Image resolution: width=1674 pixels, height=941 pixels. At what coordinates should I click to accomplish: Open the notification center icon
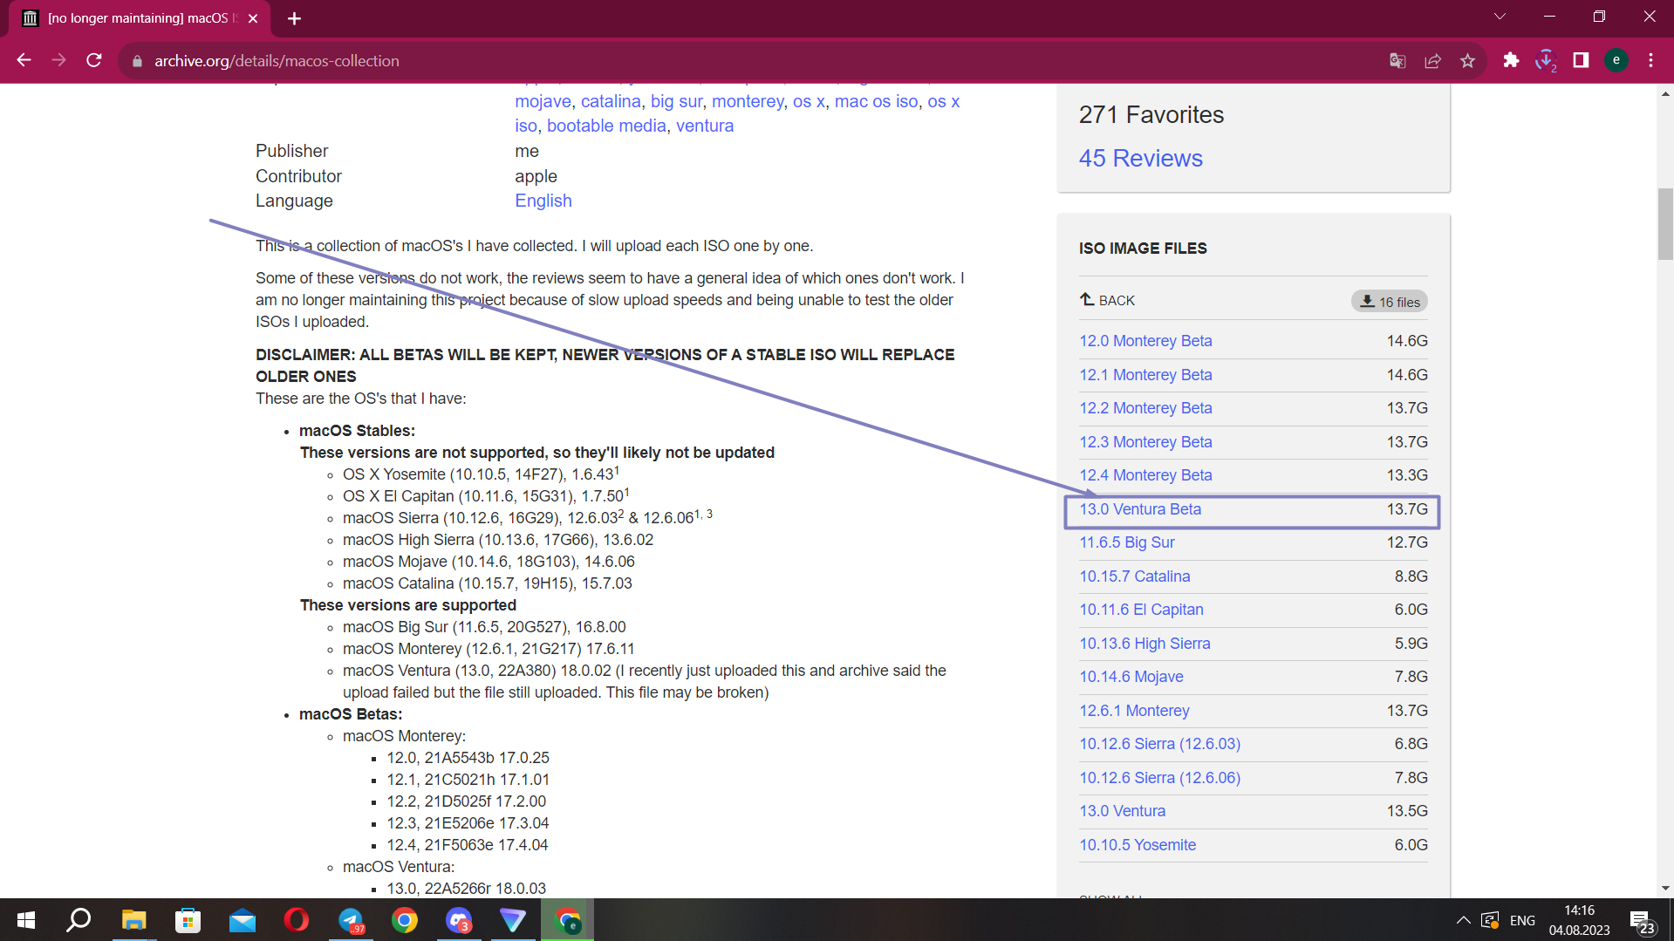1641,921
